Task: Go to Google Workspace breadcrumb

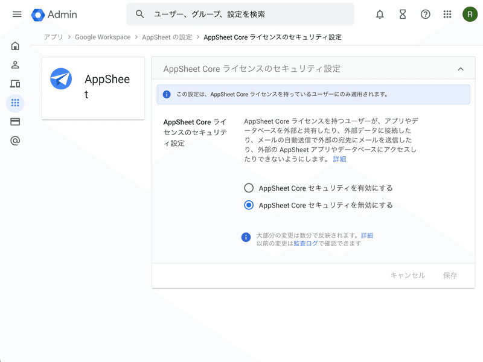Action: (103, 37)
